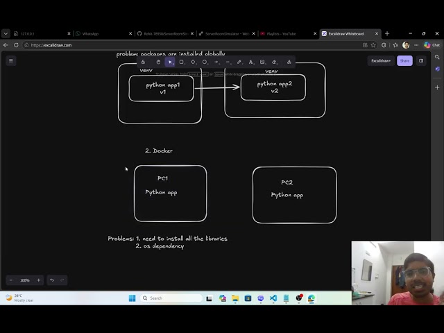Open the Favorites list icon
The image size is (444, 333).
pyautogui.click(x=395, y=45)
